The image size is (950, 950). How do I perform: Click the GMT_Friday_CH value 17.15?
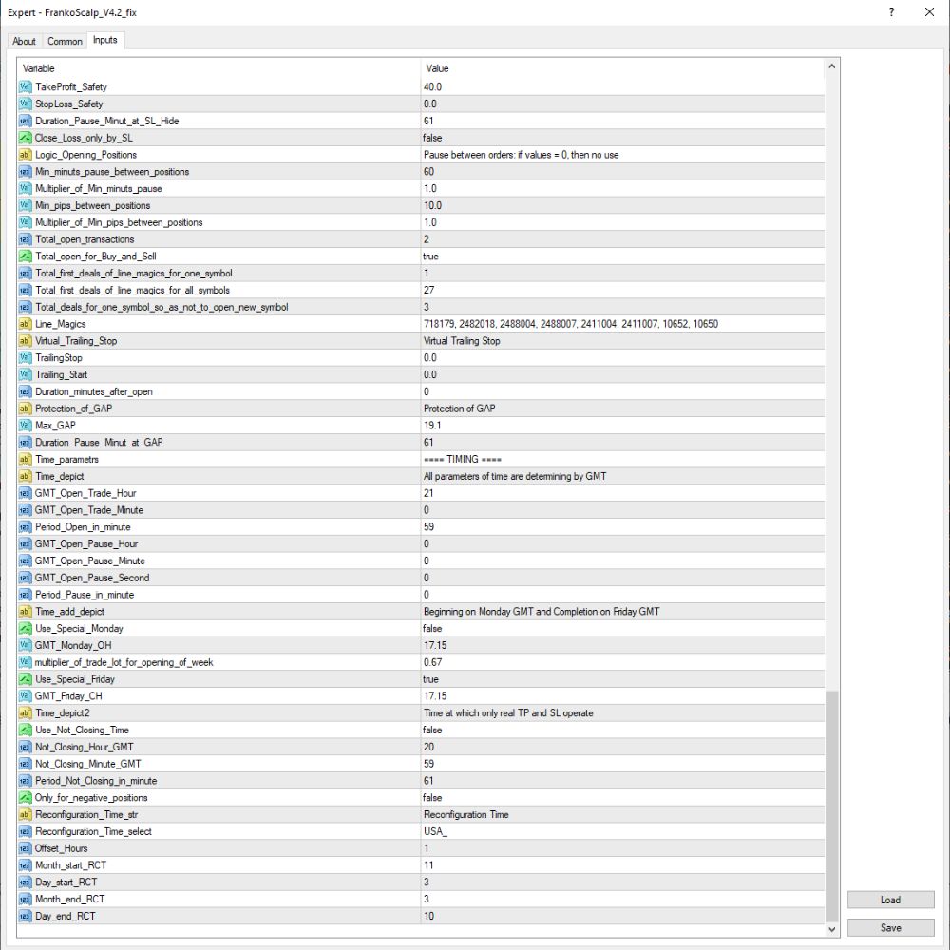435,696
